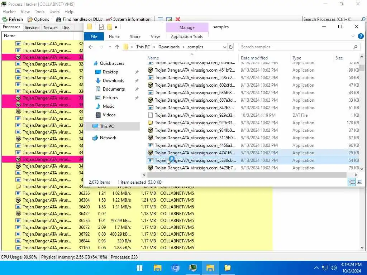
Task: Open the Users menu
Action: point(54,12)
